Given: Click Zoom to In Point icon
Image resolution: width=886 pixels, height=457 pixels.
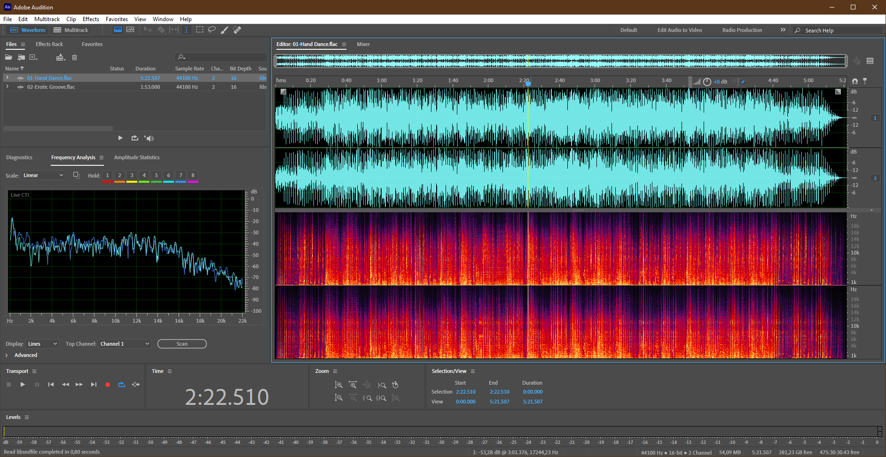Looking at the screenshot, I should pyautogui.click(x=367, y=398).
